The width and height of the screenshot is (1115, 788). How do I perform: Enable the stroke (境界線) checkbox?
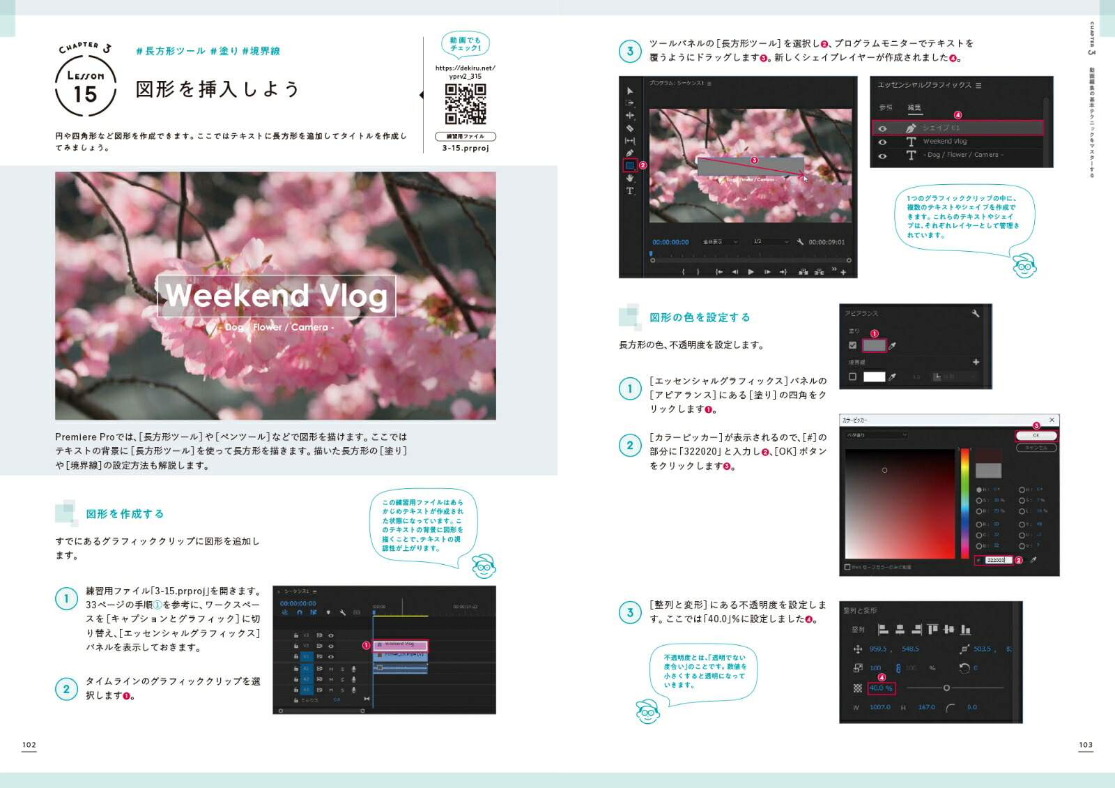(852, 377)
